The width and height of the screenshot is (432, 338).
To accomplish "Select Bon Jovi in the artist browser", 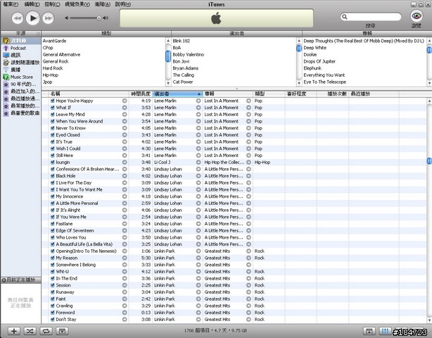I will (x=181, y=61).
